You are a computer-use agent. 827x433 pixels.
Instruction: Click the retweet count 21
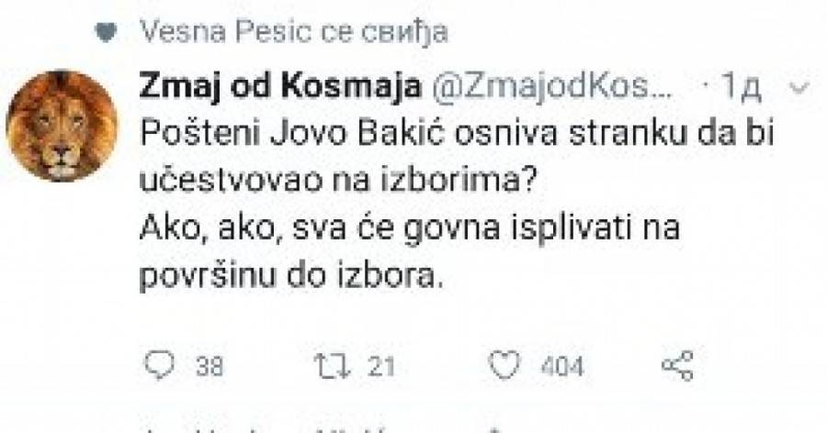[380, 367]
